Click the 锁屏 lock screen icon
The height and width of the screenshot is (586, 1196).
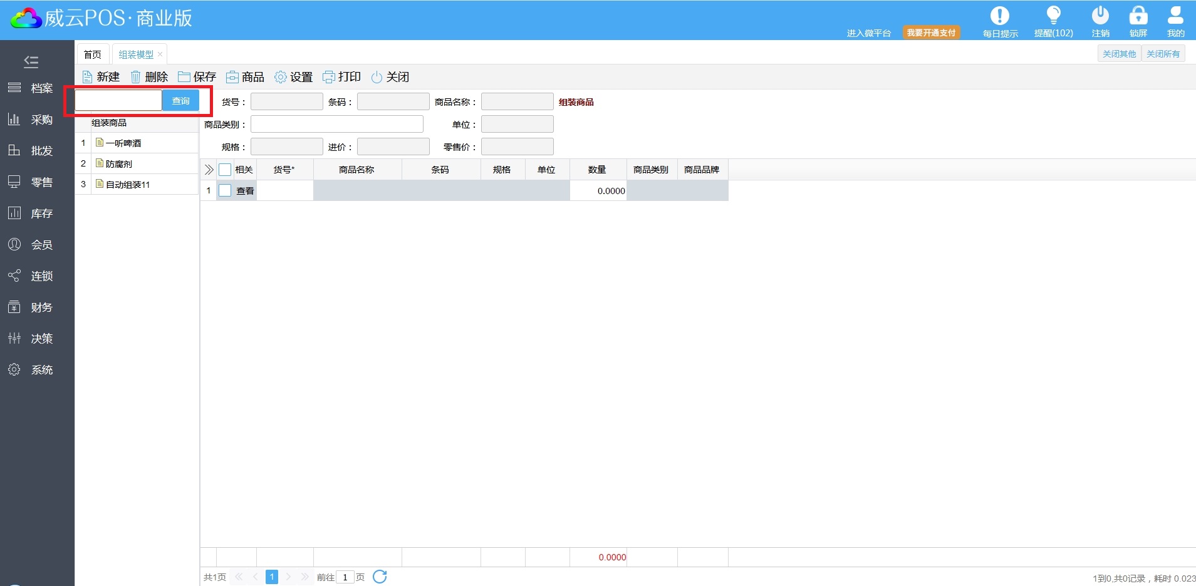click(1138, 16)
